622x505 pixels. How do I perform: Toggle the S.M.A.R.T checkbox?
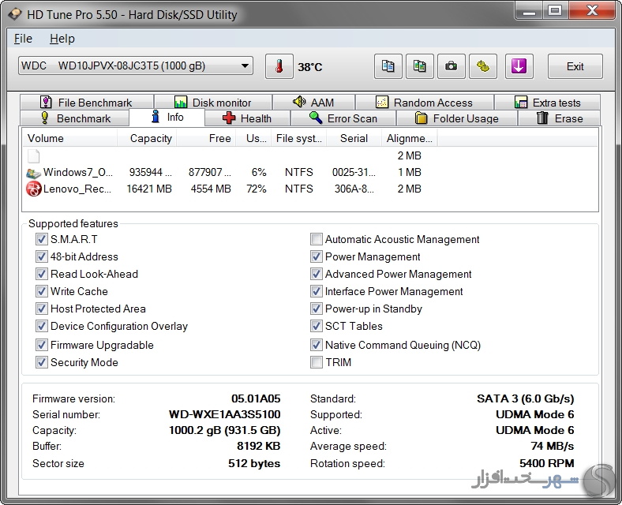41,239
